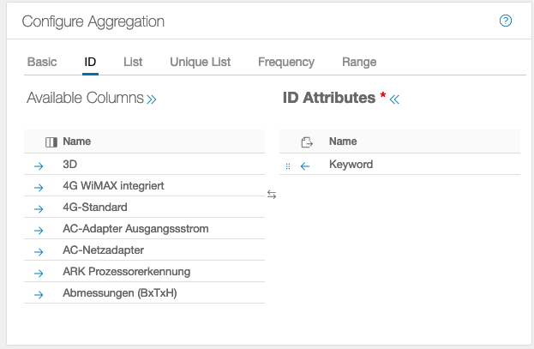
Task: Go to the Range tab
Action: (x=359, y=62)
